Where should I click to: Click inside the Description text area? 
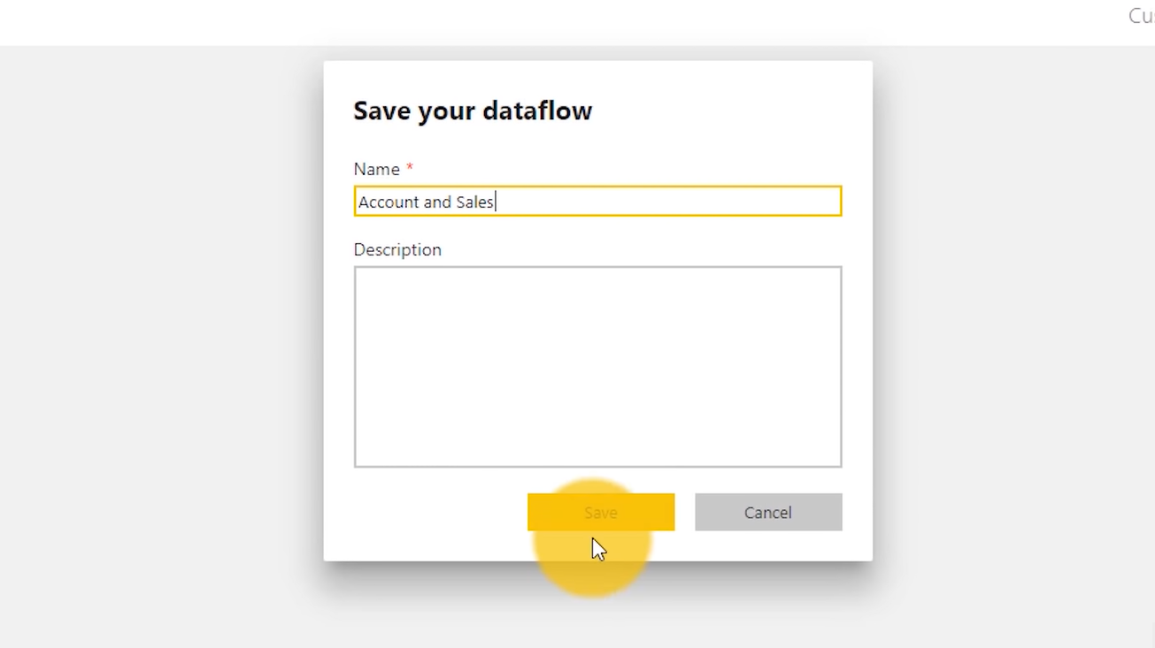tap(597, 366)
